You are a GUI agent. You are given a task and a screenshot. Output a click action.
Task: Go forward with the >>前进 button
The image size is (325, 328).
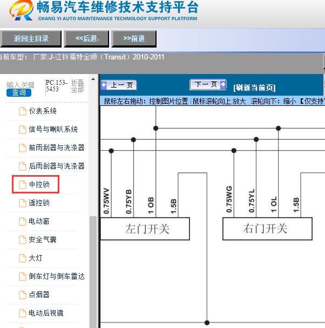[x=134, y=38]
